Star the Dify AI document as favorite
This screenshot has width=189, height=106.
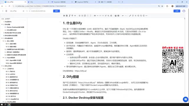(24, 11)
